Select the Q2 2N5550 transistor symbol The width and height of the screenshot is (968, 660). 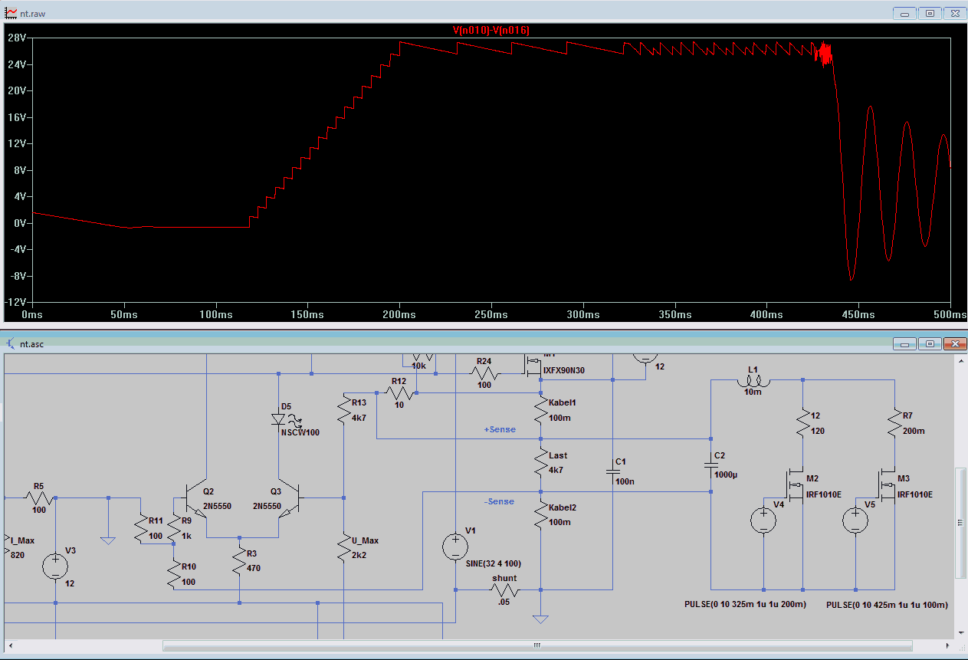click(195, 500)
